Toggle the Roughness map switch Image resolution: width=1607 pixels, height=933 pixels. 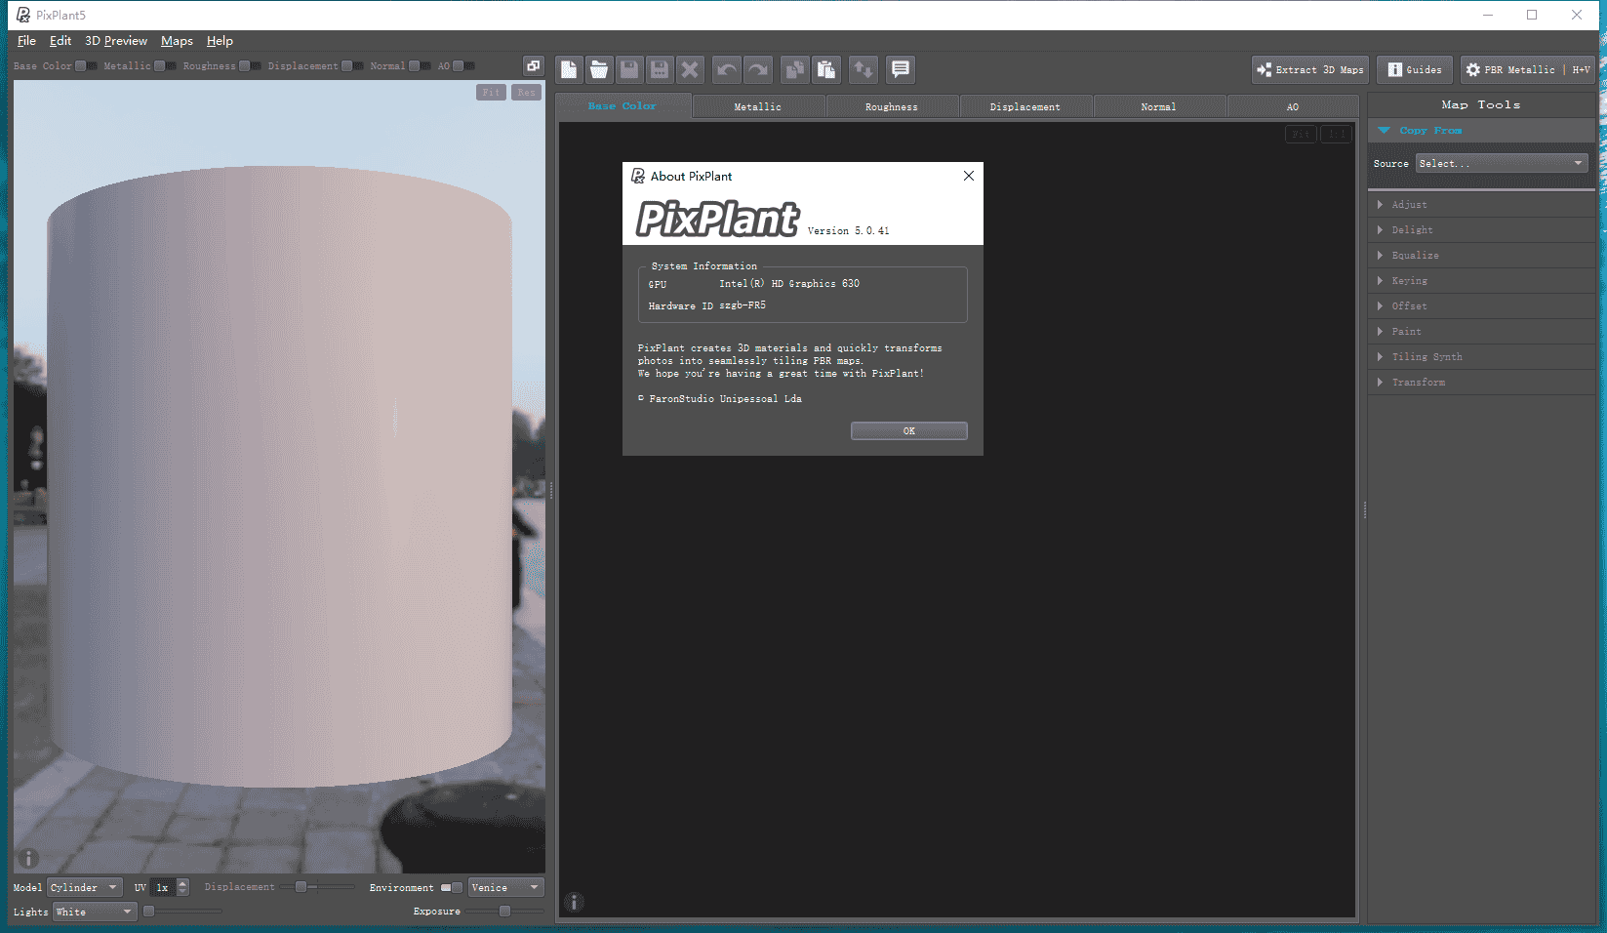250,66
